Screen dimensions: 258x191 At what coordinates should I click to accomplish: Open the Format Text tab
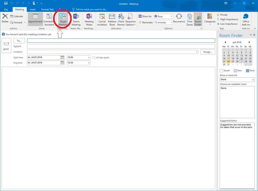click(47, 10)
